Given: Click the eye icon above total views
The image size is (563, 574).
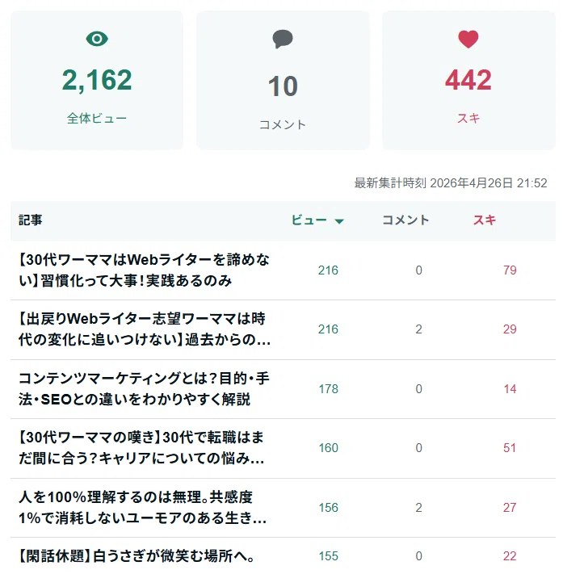Looking at the screenshot, I should (97, 39).
